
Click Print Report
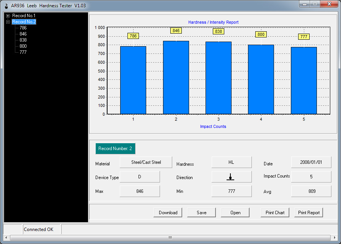308,213
